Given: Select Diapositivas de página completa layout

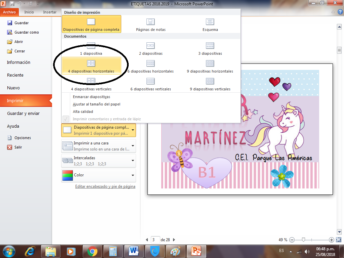Looking at the screenshot, I should [x=91, y=24].
